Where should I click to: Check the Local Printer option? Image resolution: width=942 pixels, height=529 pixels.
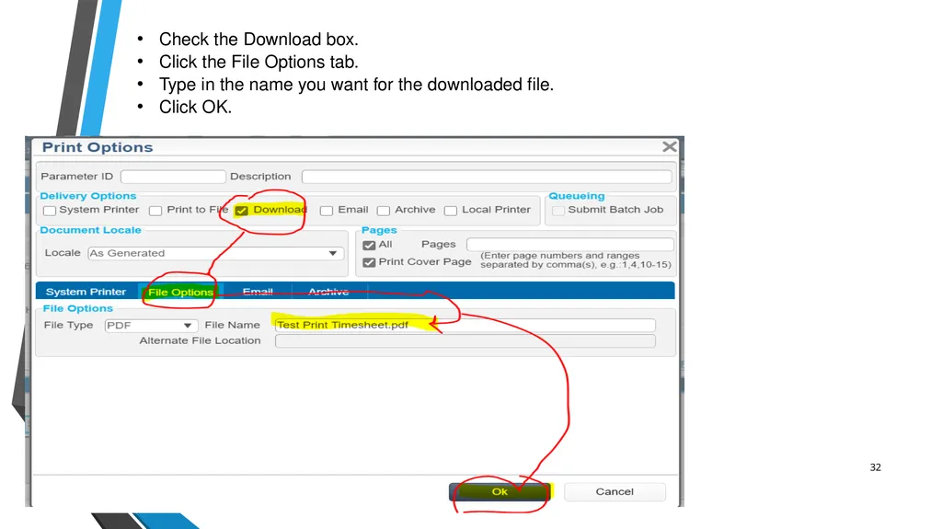[x=451, y=211]
